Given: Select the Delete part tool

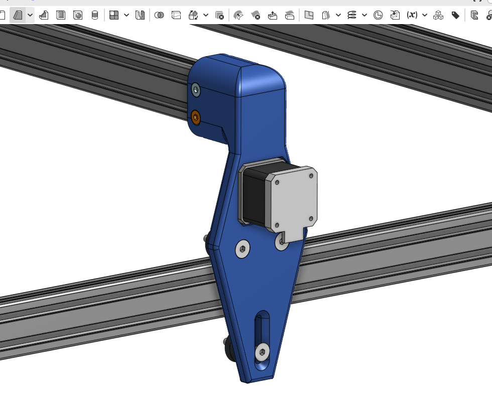Looking at the screenshot, I should coord(219,15).
